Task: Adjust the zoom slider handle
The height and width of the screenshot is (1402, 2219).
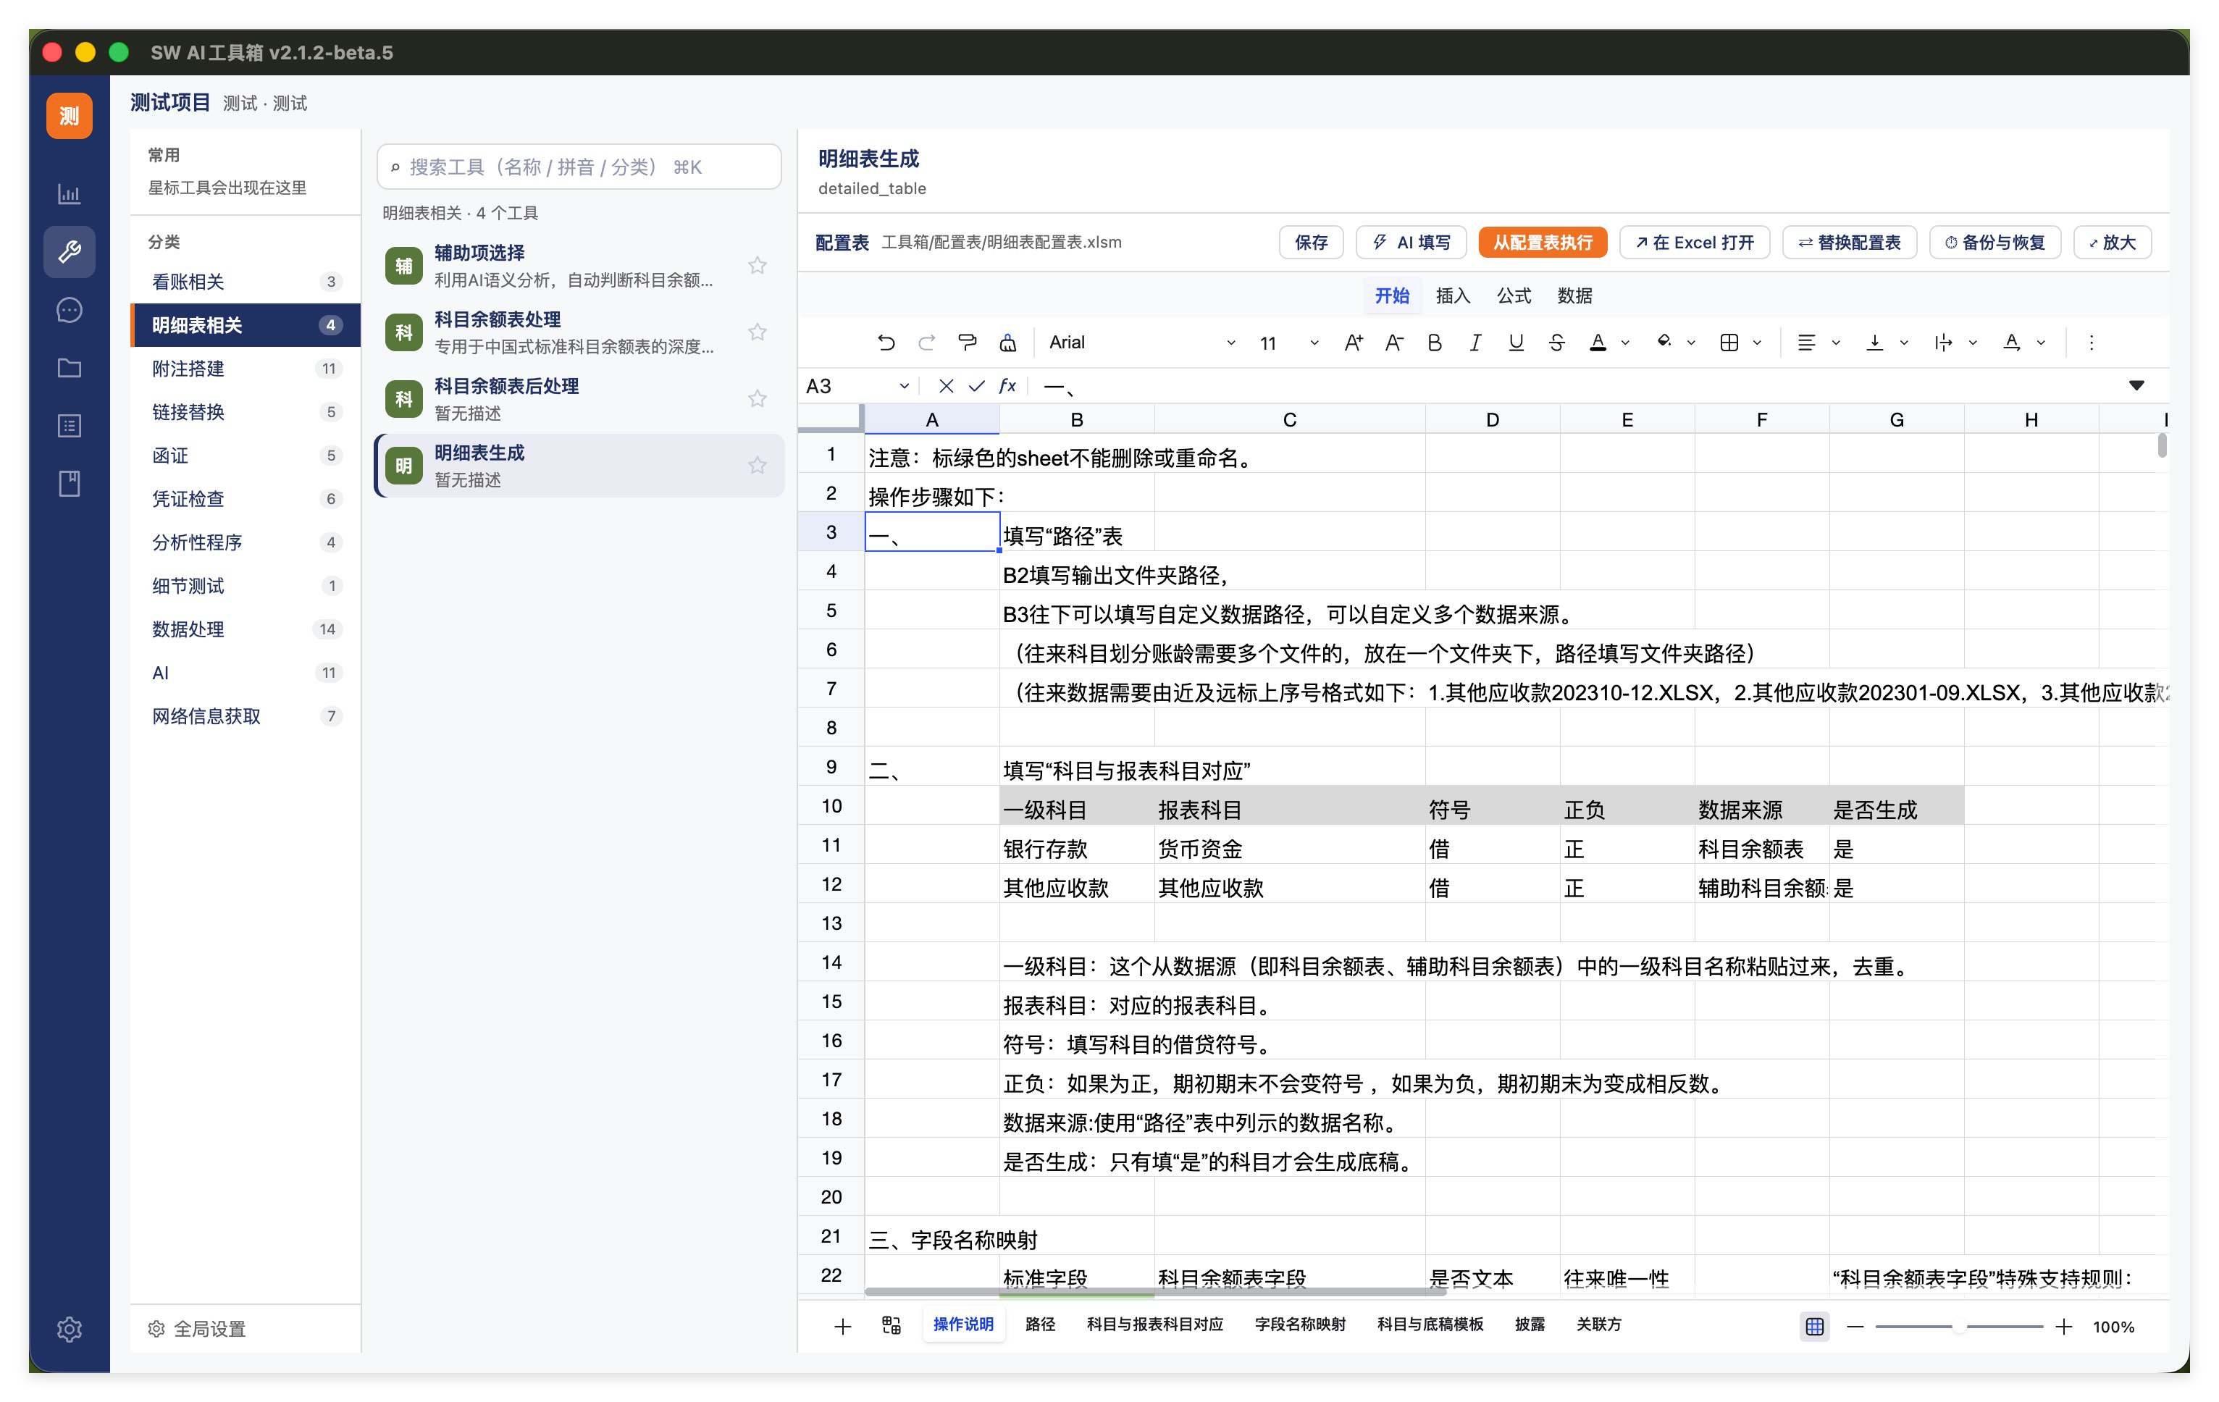Action: [1958, 1327]
